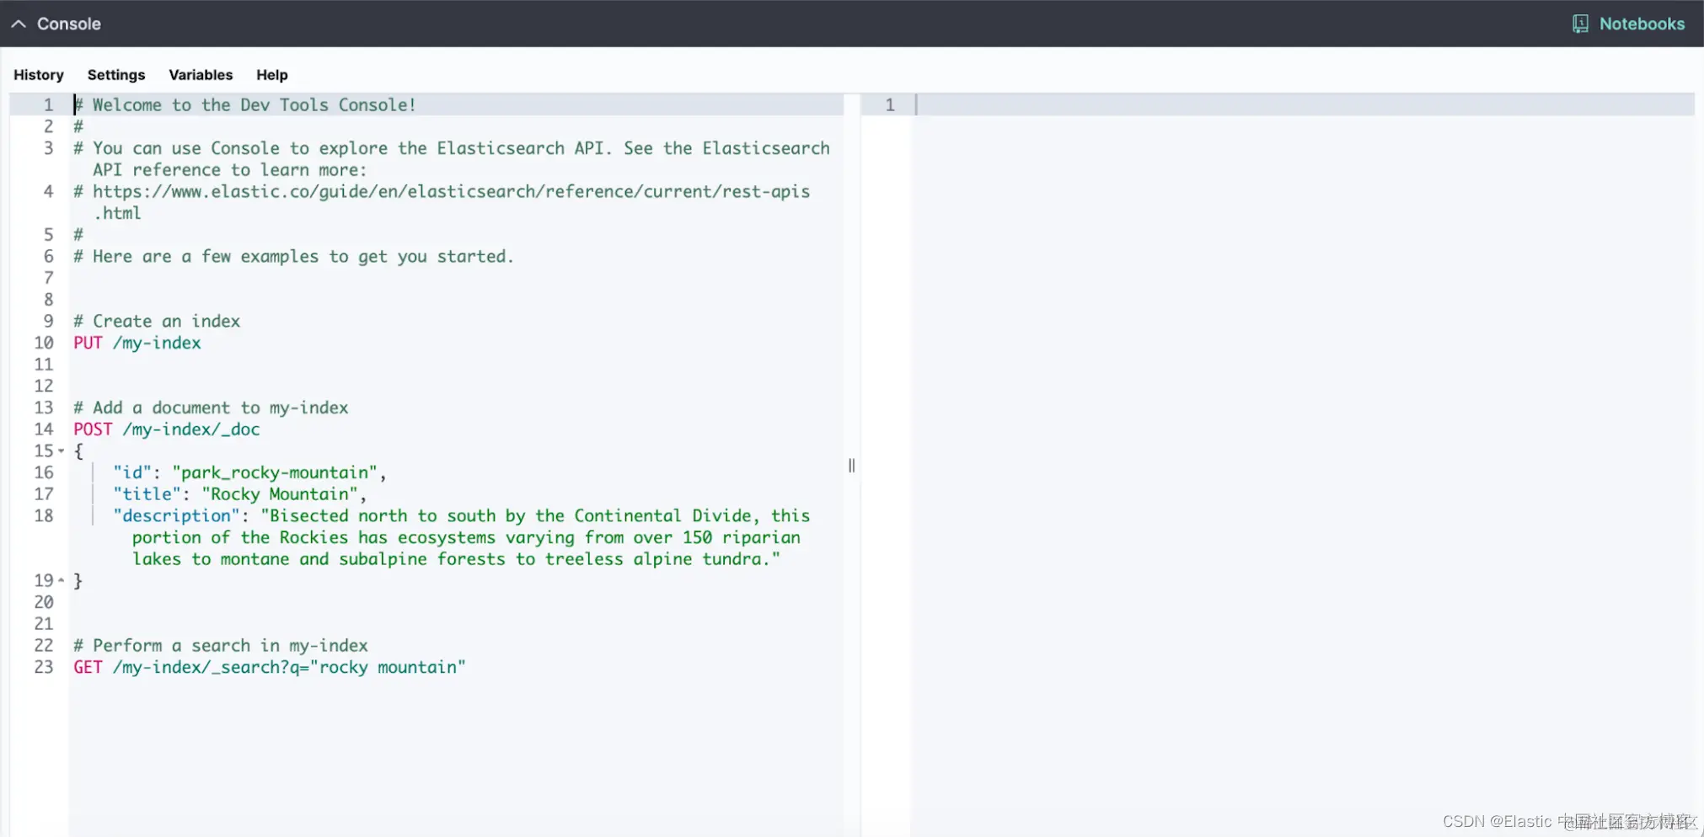Click the PUT /my-index request line
1704x837 pixels.
[137, 343]
